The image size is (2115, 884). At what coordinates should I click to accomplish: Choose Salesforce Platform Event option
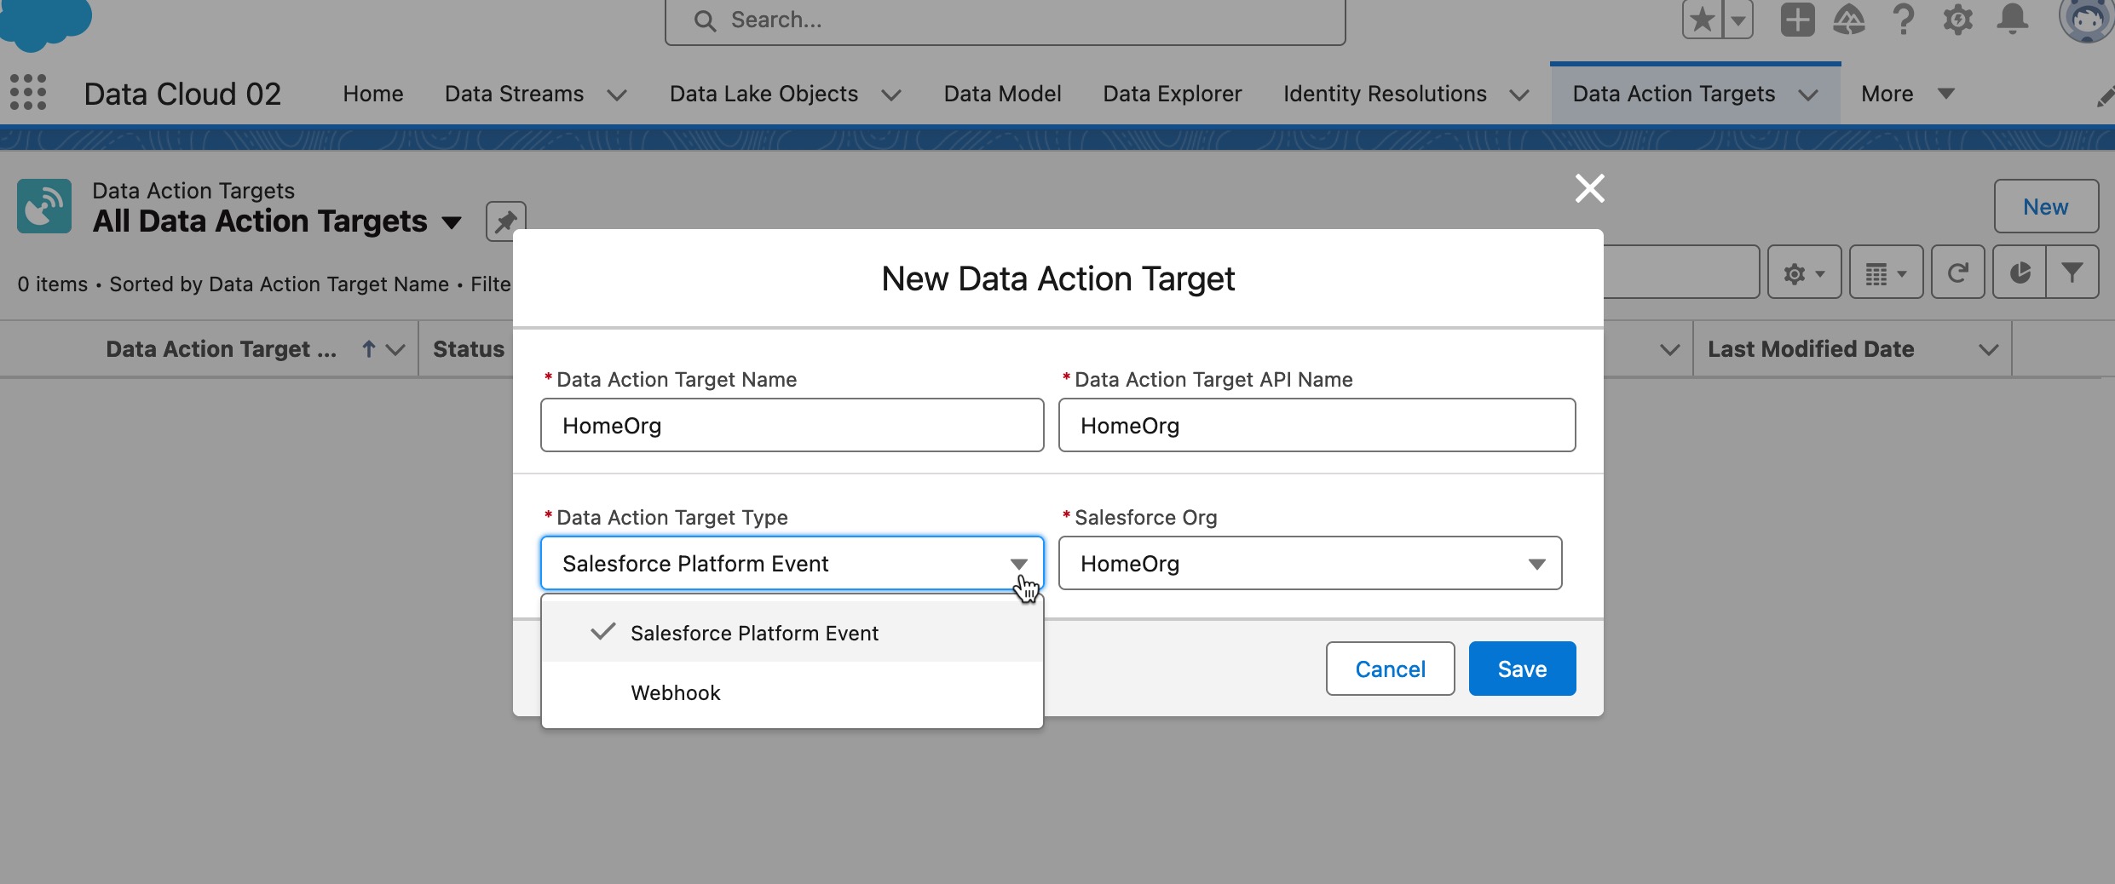click(792, 632)
